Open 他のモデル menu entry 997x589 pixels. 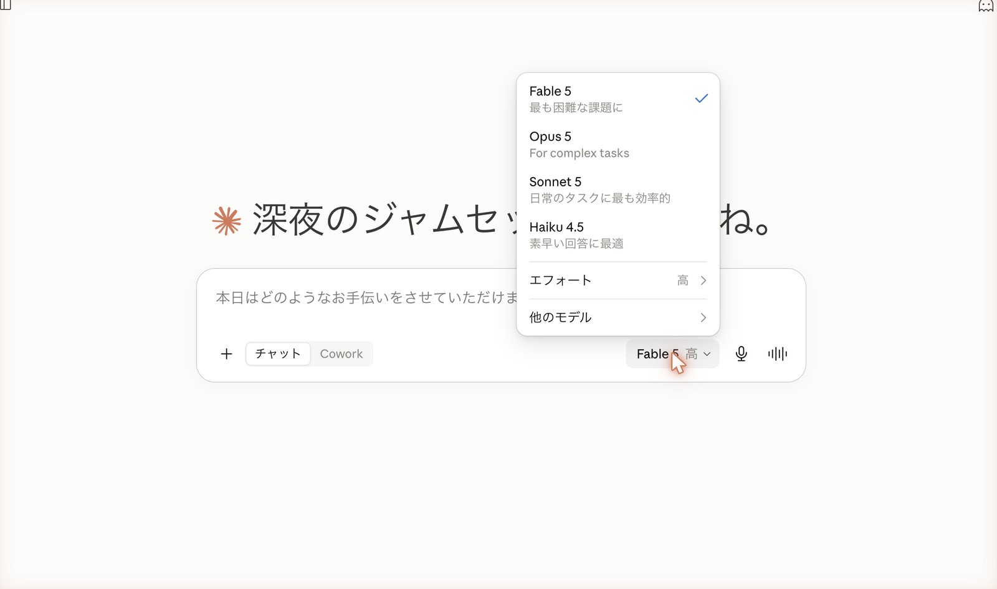click(x=618, y=318)
